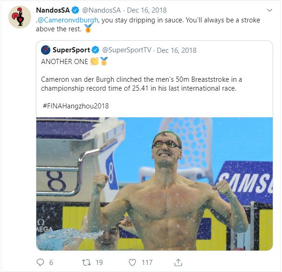Open the NandosSA display name
This screenshot has width=282, height=272.
pyautogui.click(x=53, y=10)
